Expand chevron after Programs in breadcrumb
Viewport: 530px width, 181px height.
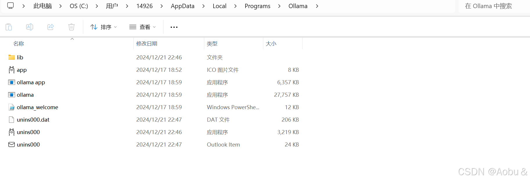tap(279, 6)
